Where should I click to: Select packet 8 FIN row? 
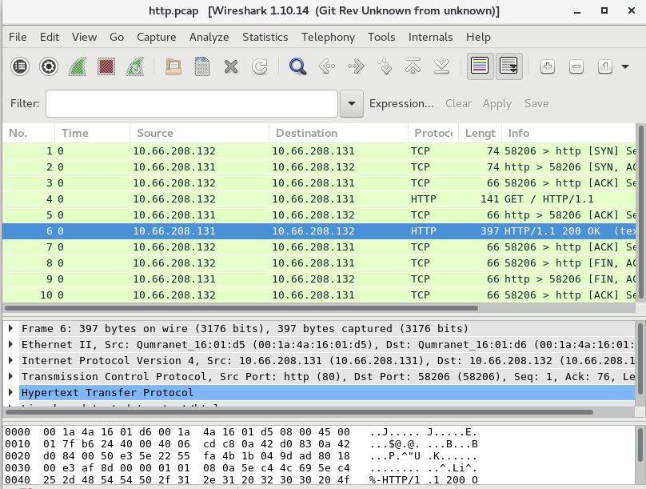point(319,263)
